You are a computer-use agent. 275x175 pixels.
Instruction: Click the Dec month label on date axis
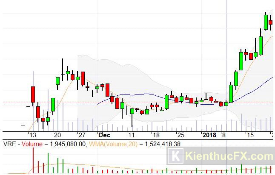click(x=104, y=135)
